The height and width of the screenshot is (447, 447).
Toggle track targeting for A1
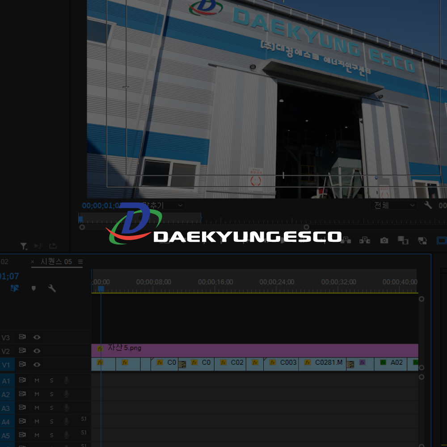[6, 381]
